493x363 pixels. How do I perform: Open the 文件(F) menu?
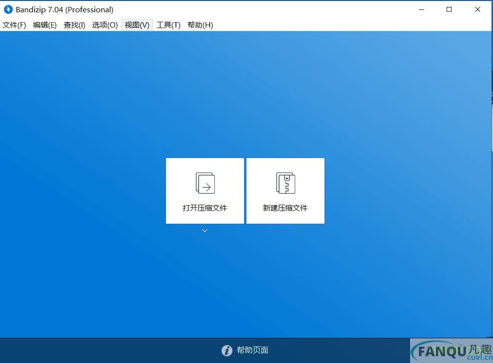14,25
